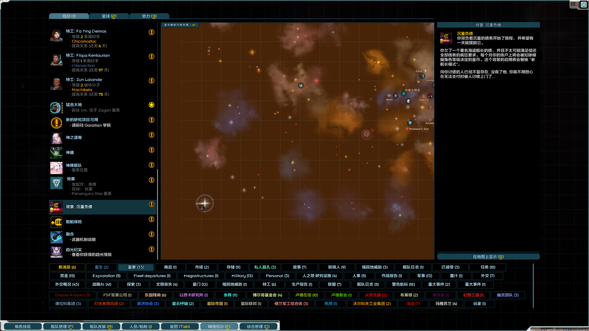
Task: Switch to the 势力 [3] tab
Action: click(x=149, y=16)
